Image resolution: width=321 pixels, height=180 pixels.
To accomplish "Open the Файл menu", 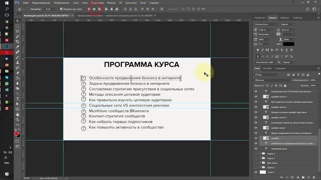I will click(x=26, y=3).
